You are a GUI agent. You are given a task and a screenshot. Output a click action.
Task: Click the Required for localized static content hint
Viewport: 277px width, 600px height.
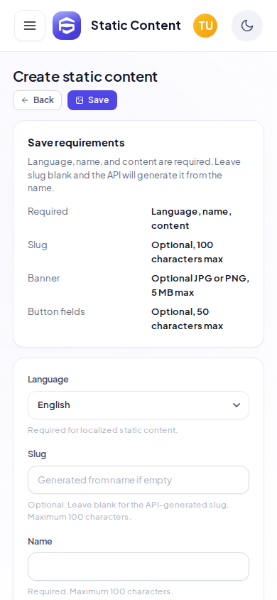pyautogui.click(x=103, y=430)
